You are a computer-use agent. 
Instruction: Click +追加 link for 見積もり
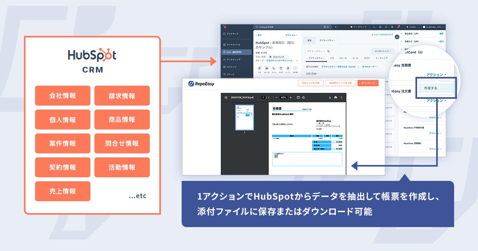[441, 41]
